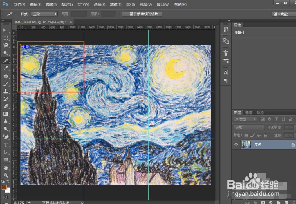This screenshot has width=296, height=204.
Task: Open the 图像(I) menu
Action: pos(51,4)
